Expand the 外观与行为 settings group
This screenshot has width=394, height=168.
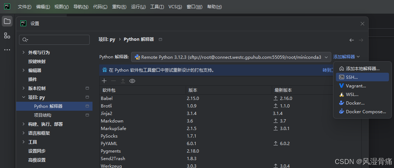coord(23,52)
